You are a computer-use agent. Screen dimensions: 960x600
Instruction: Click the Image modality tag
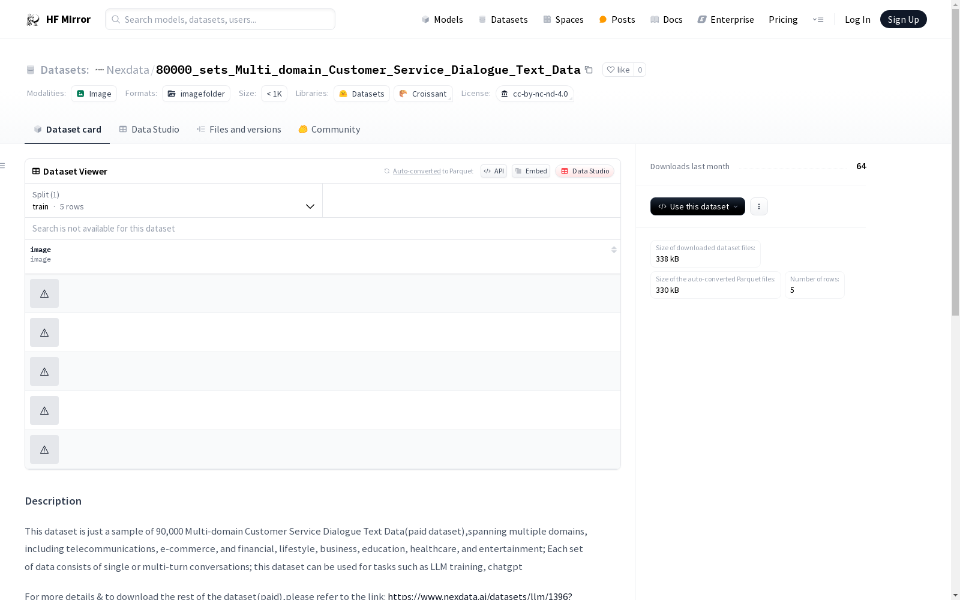coord(94,94)
